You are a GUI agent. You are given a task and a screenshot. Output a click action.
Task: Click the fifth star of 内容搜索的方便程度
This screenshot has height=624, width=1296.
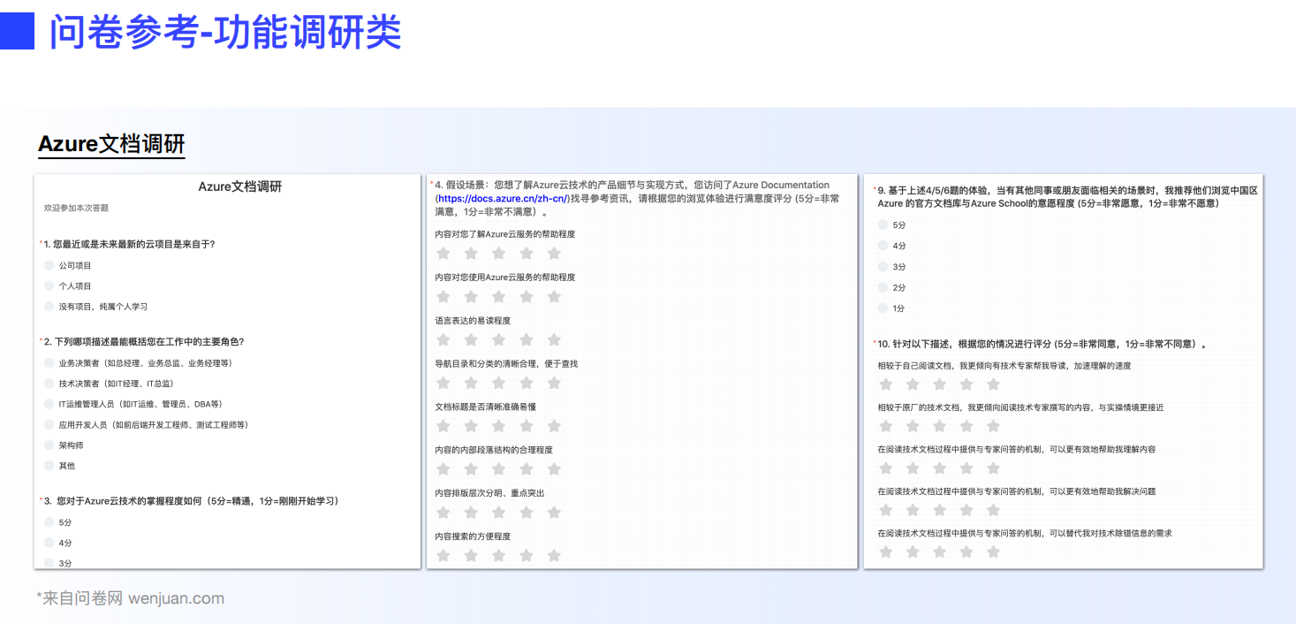[x=554, y=555]
